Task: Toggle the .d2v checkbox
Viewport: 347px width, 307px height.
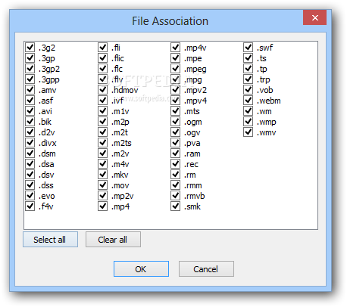Action: [30, 132]
